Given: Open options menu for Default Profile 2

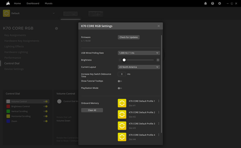Looking at the screenshot, I should click(159, 112).
